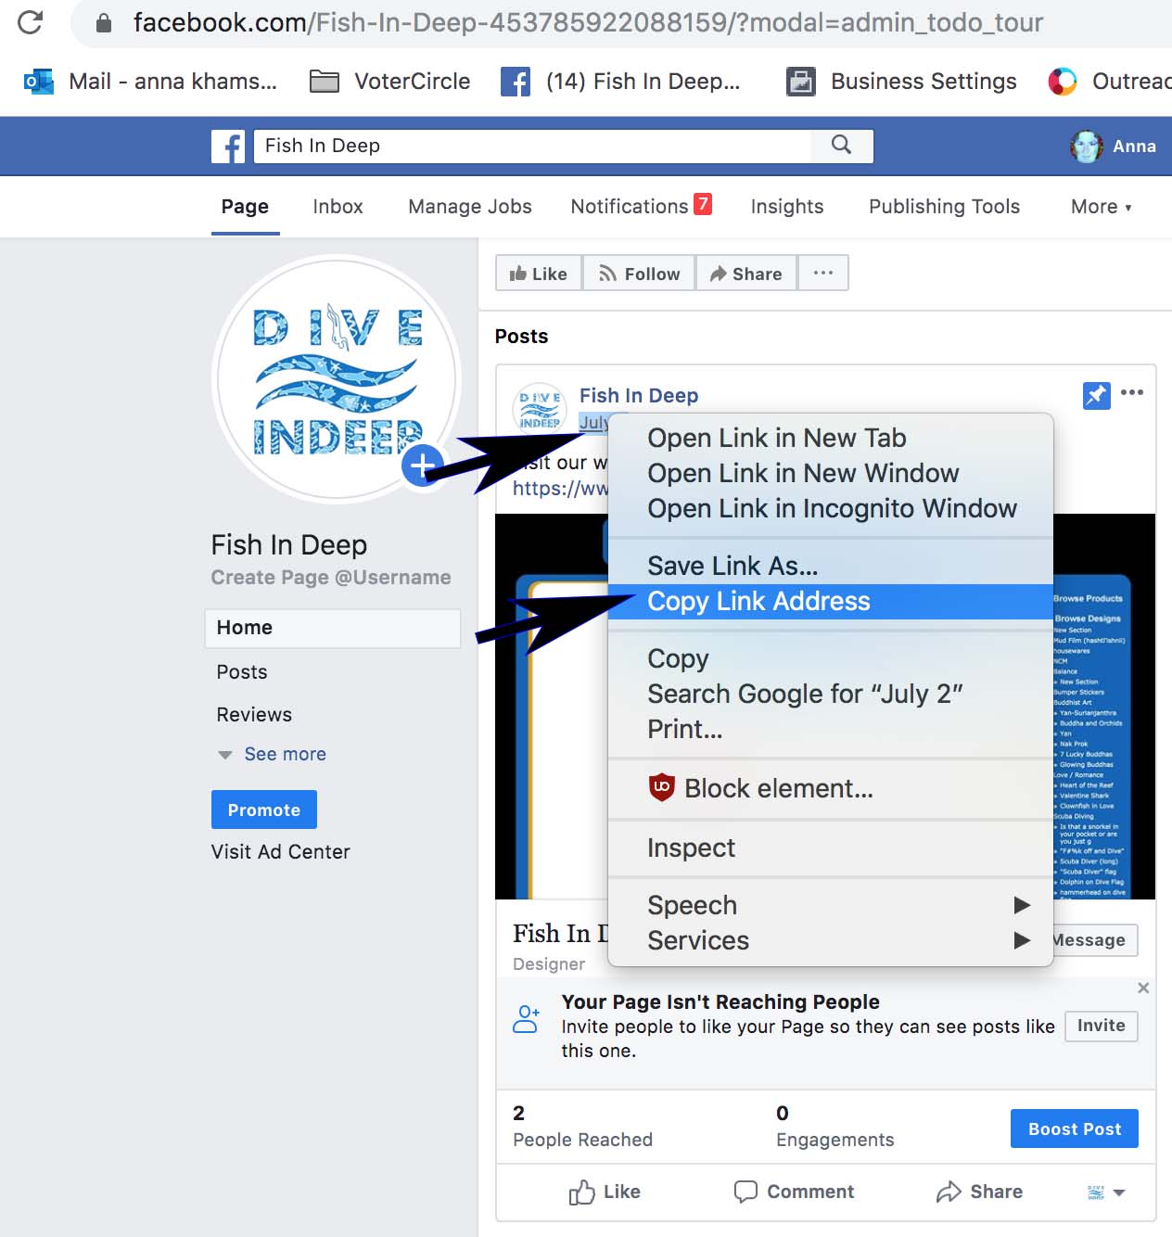Open the (14) Fish In Deep bookmark
The width and height of the screenshot is (1172, 1237).
620,82
